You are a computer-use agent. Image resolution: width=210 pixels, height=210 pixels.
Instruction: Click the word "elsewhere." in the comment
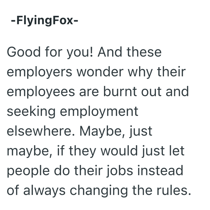point(41,131)
